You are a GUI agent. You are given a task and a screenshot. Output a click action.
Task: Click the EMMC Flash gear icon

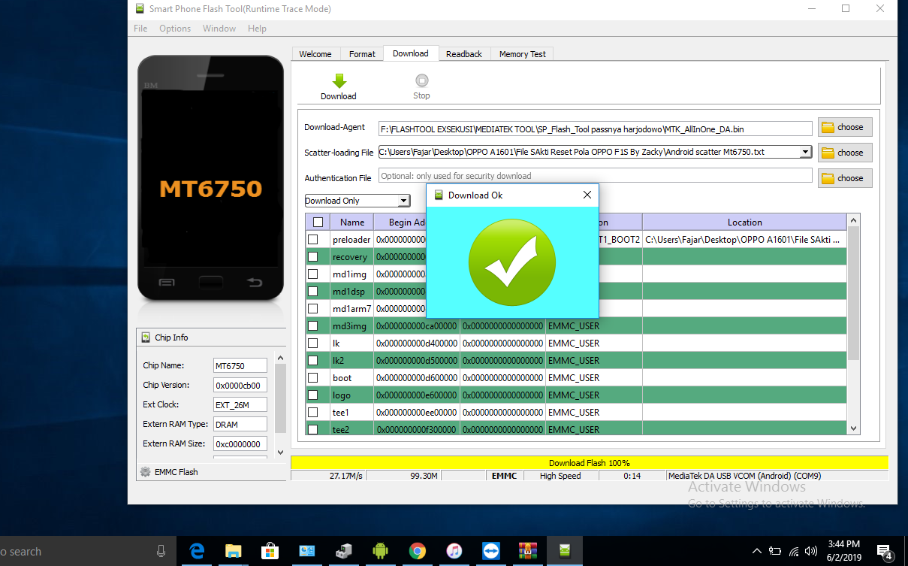click(145, 472)
